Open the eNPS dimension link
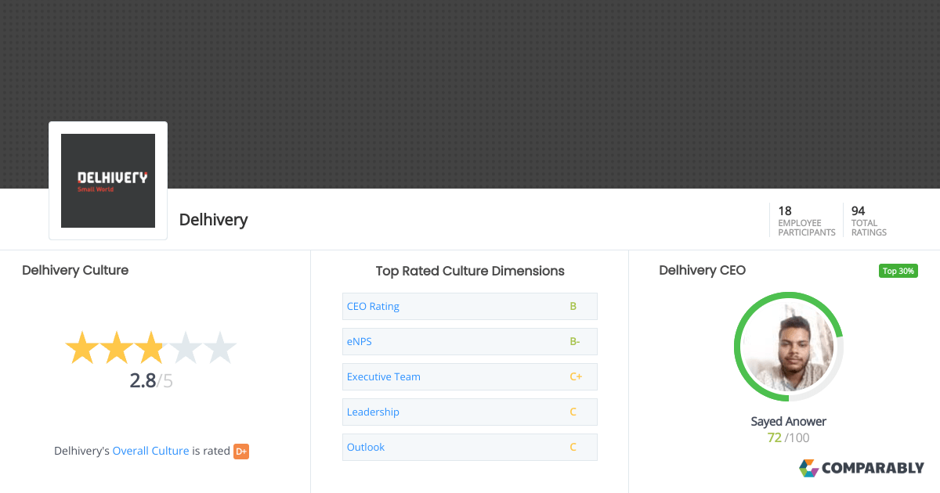This screenshot has width=940, height=493. pos(360,341)
